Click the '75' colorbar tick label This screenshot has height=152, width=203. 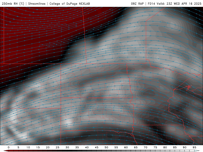pyautogui.click(x=155, y=147)
